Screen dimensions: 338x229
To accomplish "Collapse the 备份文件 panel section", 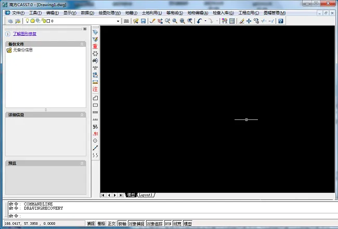I will [82, 44].
